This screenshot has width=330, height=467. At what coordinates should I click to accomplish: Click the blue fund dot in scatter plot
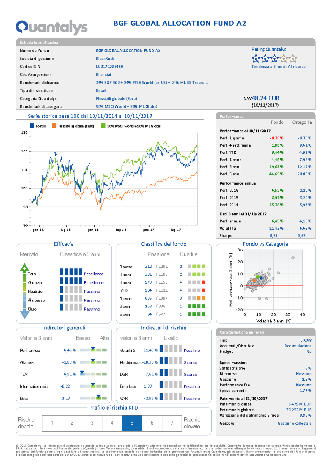[261, 278]
